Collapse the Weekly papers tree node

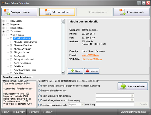4,35
